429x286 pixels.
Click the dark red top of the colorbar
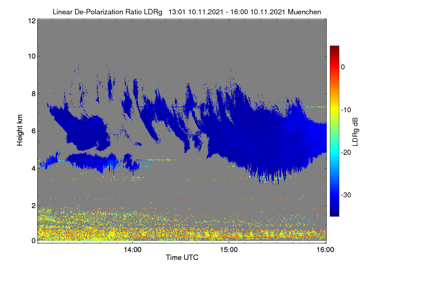[x=334, y=48]
